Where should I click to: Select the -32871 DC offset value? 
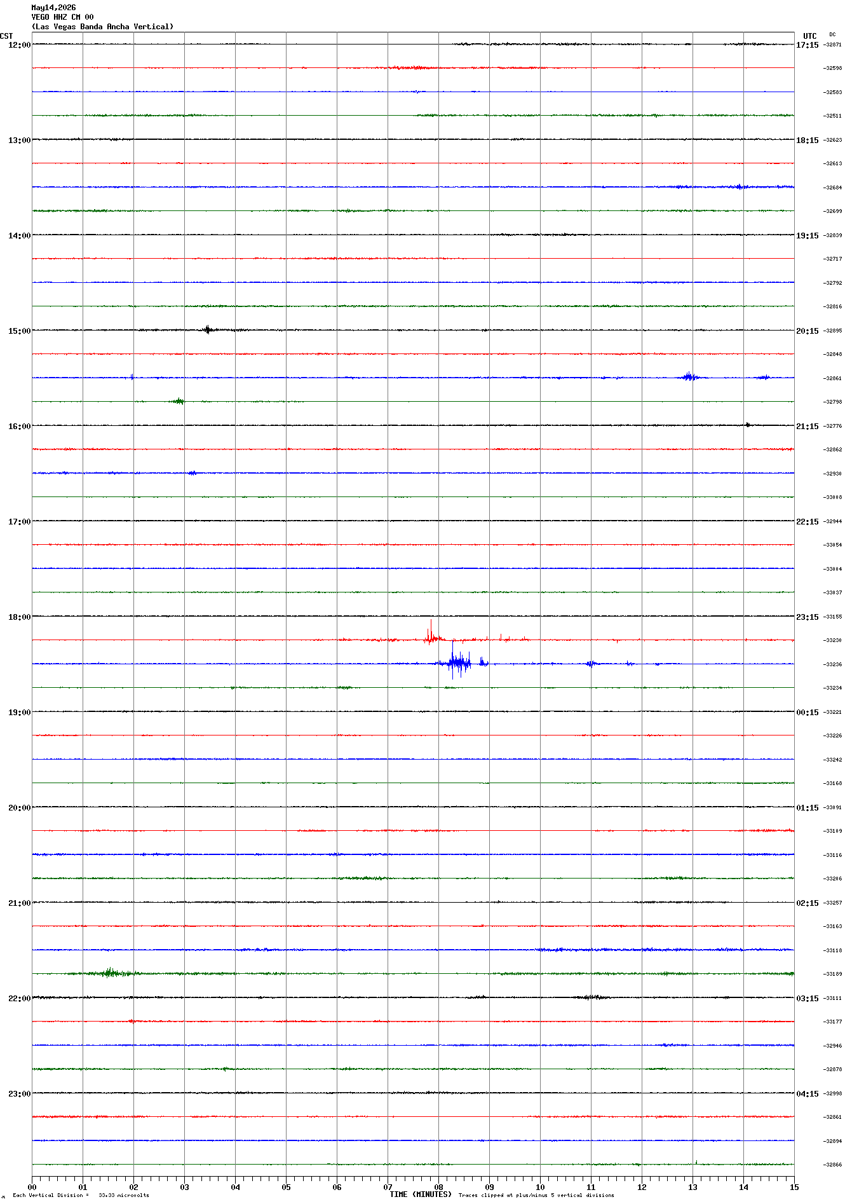833,45
